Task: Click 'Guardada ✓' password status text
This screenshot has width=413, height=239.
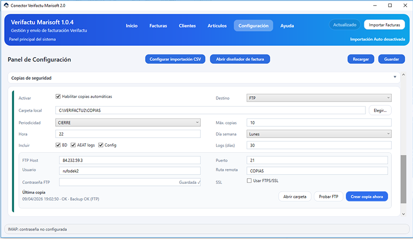Action: pyautogui.click(x=189, y=182)
